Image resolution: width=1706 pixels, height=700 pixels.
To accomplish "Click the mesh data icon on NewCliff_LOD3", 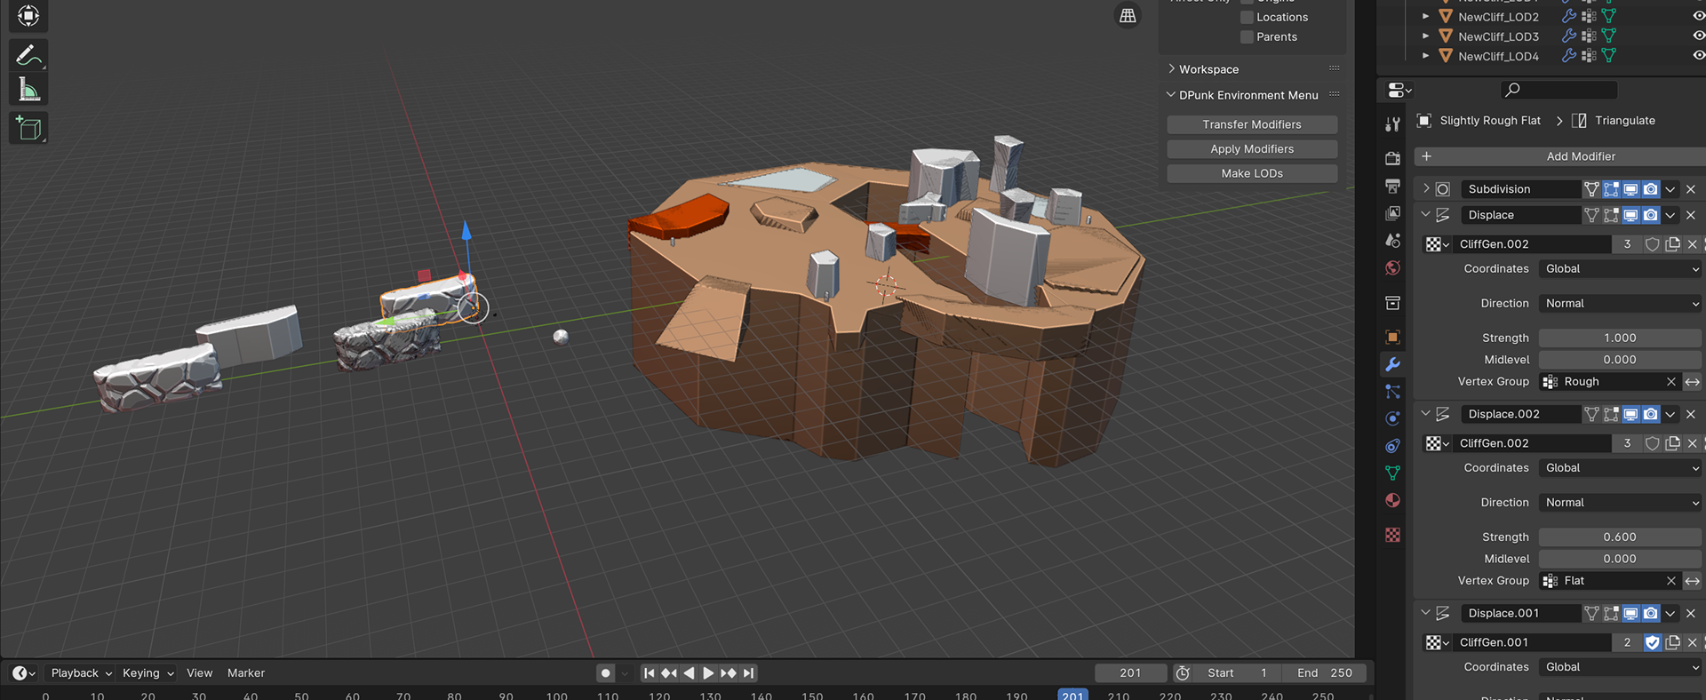I will coord(1608,36).
